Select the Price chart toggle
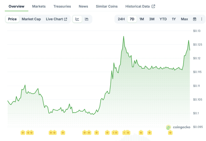The image size is (206, 141). coord(12,19)
